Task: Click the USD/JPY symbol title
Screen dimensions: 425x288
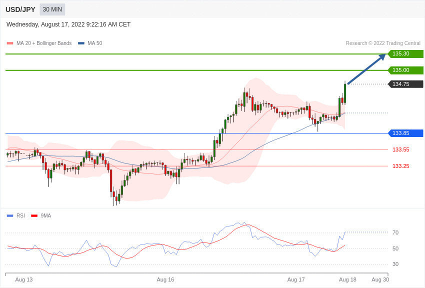Action: tap(20, 9)
